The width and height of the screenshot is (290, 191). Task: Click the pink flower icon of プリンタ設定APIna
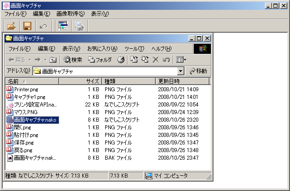(10, 105)
